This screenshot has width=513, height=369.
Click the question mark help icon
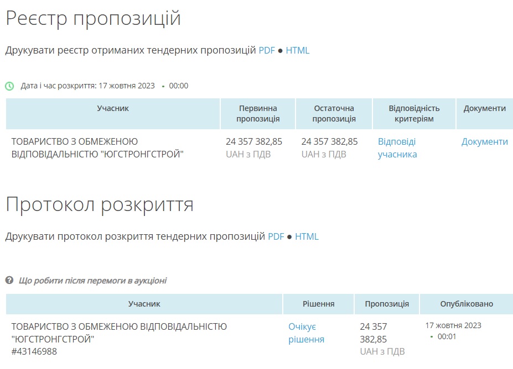(9, 280)
